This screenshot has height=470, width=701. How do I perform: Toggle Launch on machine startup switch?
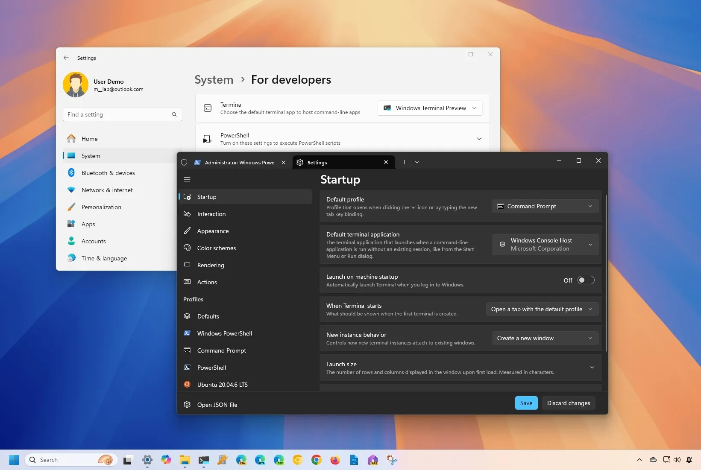point(586,280)
